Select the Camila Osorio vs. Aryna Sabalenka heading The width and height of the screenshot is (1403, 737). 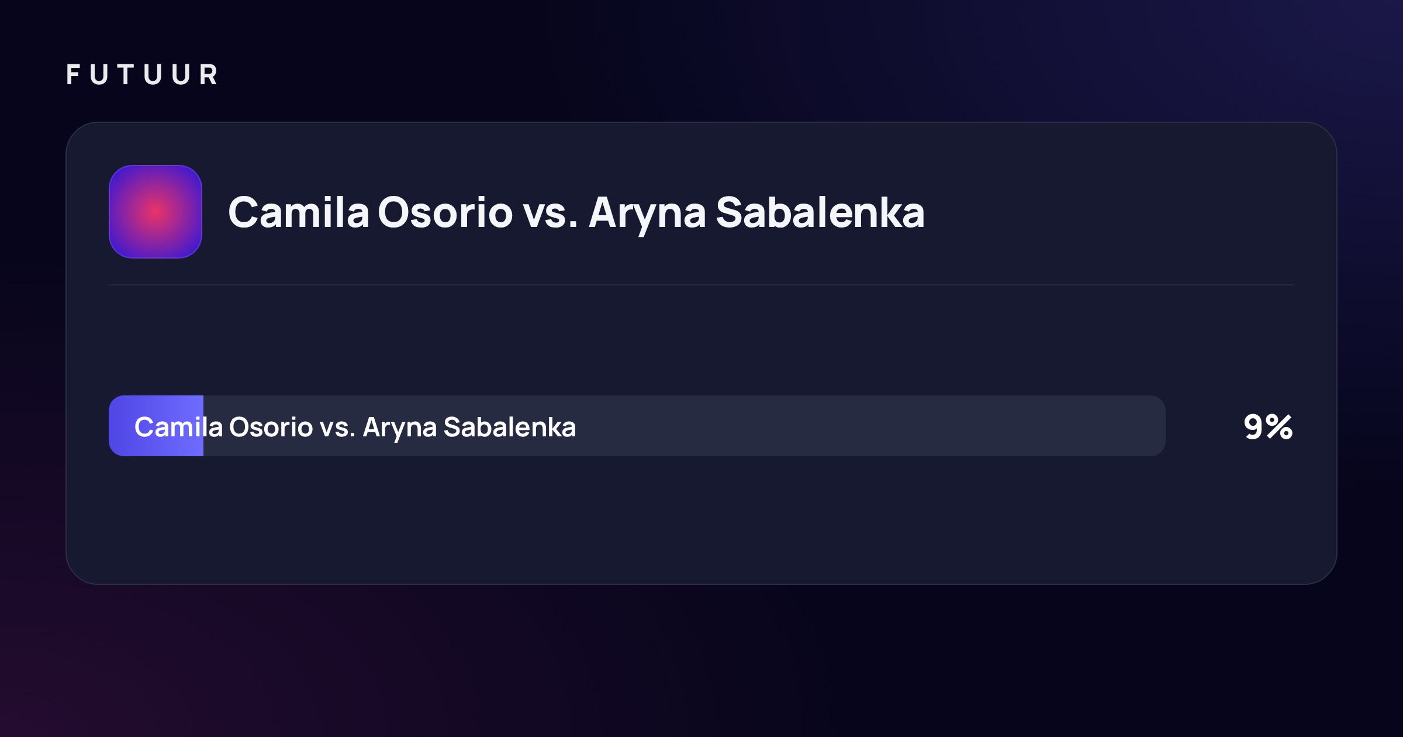(576, 213)
